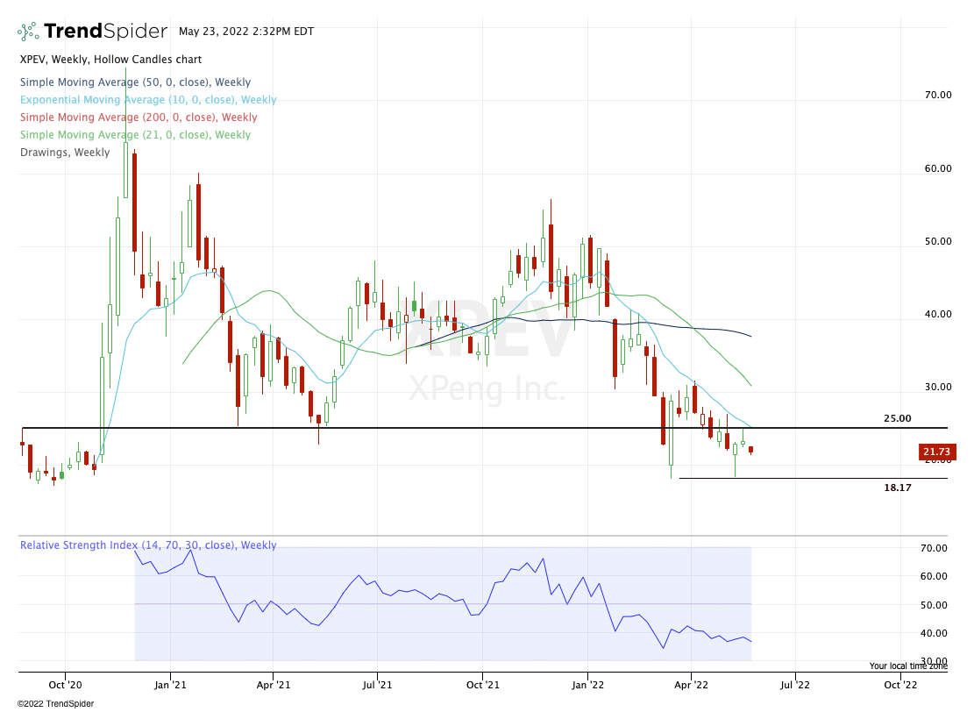Click the timestamp May 23, 2022 2:32PM EDT
Screen dimensions: 974x712
click(246, 31)
